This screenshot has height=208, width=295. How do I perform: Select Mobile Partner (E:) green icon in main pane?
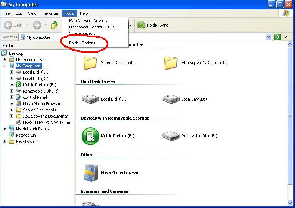[x=90, y=136]
